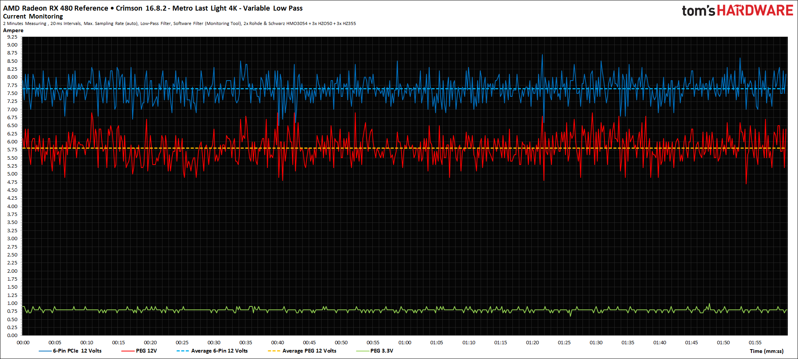Select the Average 6-Pin 12 Volts legend entry
Screen dimensions: 798x359
tap(212, 351)
